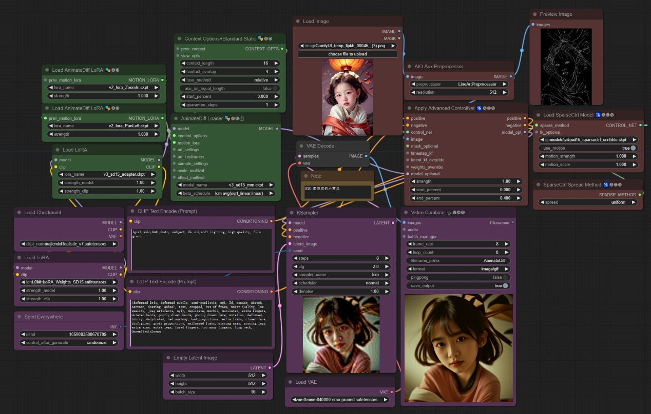The height and width of the screenshot is (414, 651).
Task: Collapse the Empty Latent Image node
Action: [x=168, y=358]
